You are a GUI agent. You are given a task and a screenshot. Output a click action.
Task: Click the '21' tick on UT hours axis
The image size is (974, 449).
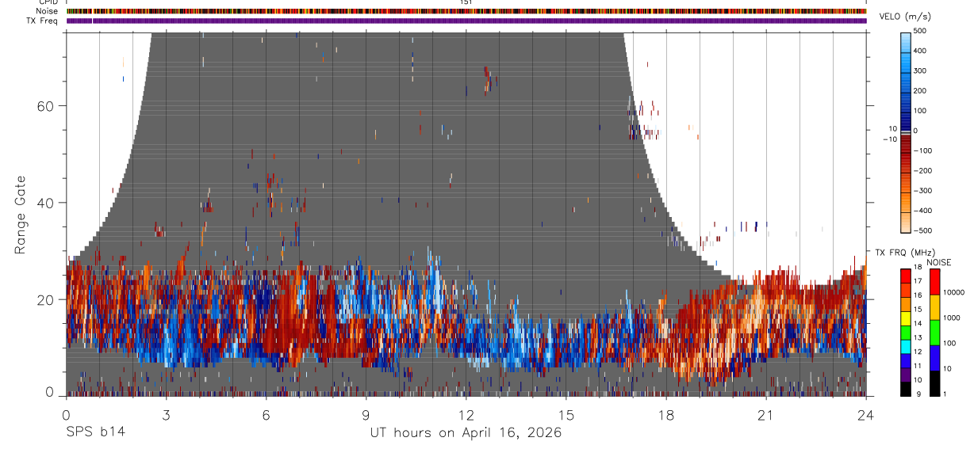(765, 413)
